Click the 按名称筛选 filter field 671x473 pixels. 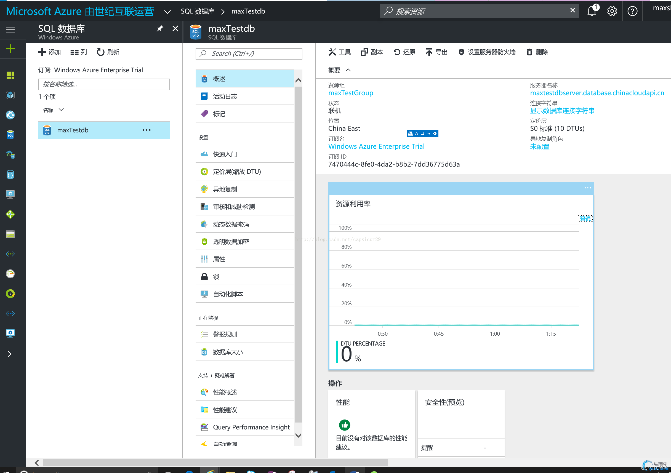104,84
